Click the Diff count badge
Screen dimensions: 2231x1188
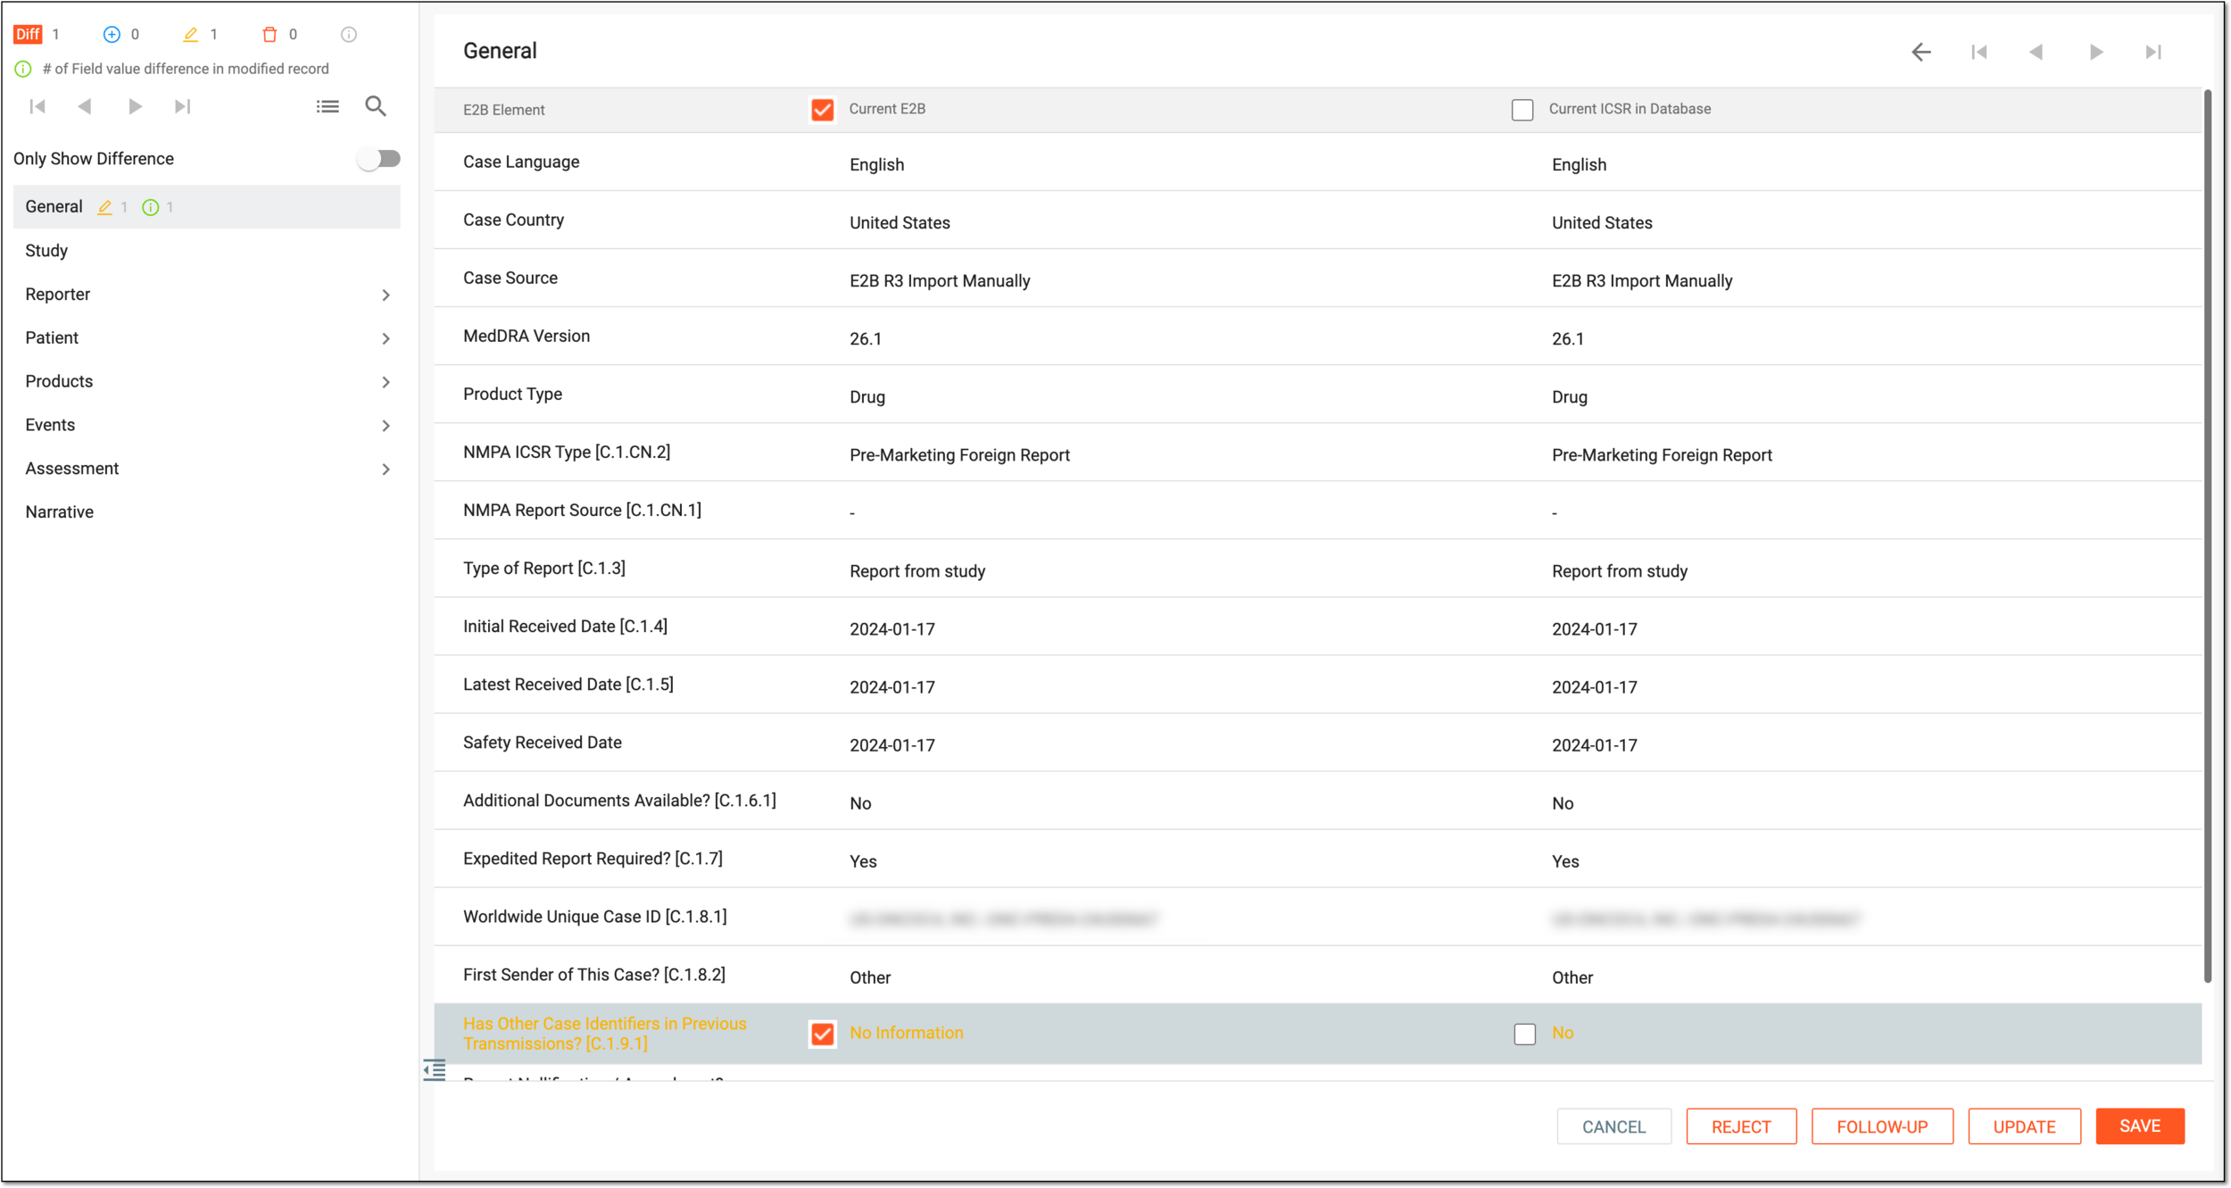[28, 34]
